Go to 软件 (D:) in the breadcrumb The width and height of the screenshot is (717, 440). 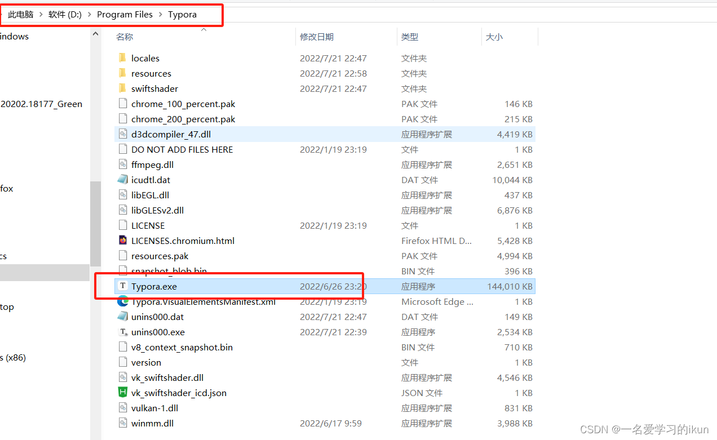click(x=65, y=15)
